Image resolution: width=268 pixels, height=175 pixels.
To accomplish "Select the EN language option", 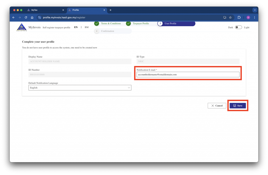I will [76, 27].
